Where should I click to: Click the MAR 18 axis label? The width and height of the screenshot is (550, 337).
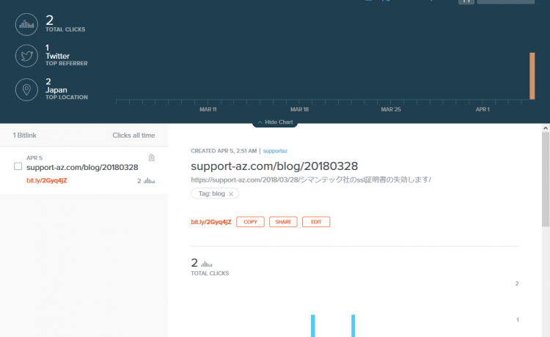pos(299,109)
